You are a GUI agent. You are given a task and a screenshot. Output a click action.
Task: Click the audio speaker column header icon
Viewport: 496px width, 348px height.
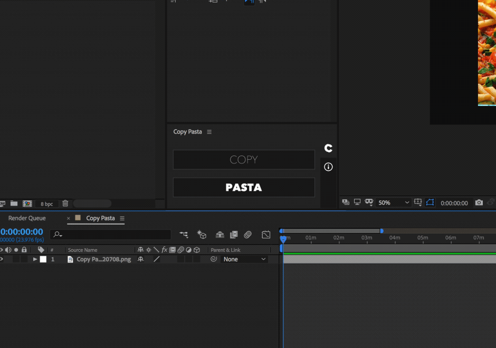click(x=8, y=250)
